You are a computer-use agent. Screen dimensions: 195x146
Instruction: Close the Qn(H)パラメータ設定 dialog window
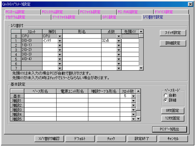pyautogui.click(x=190, y=4)
